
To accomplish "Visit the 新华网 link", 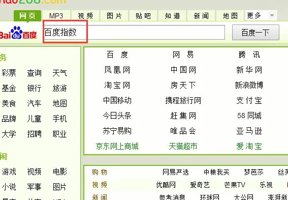I will [x=249, y=70].
